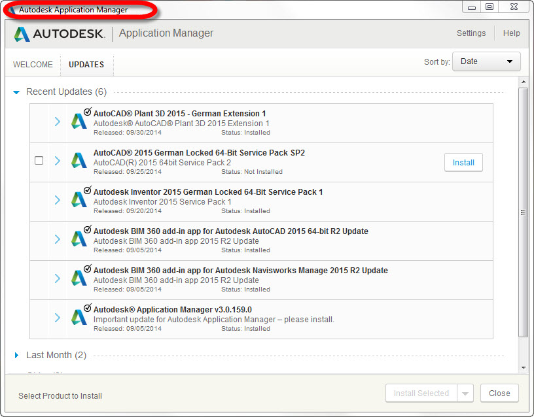Screen dimensions: 534x417
Task: Click Autodesk icon for BIM 360 AutoCAD update
Action: (x=79, y=239)
